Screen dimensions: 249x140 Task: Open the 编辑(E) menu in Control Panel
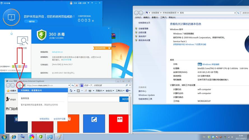pyautogui.click(x=146, y=17)
